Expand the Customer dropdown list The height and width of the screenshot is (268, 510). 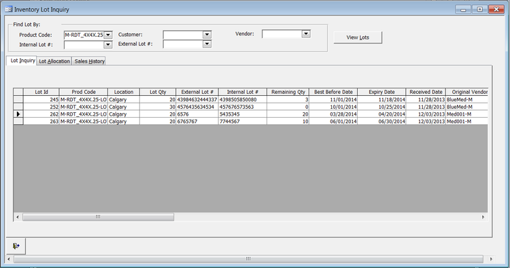click(207, 35)
